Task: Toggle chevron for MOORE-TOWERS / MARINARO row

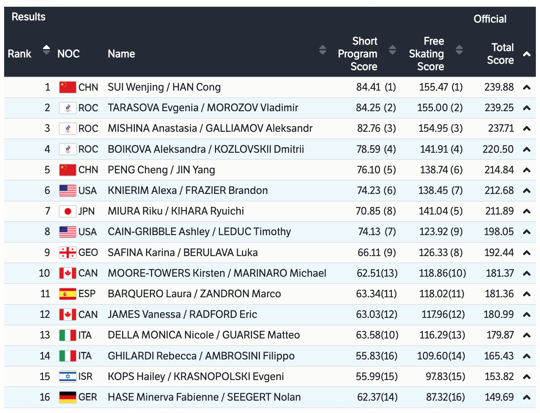Action: pos(527,273)
